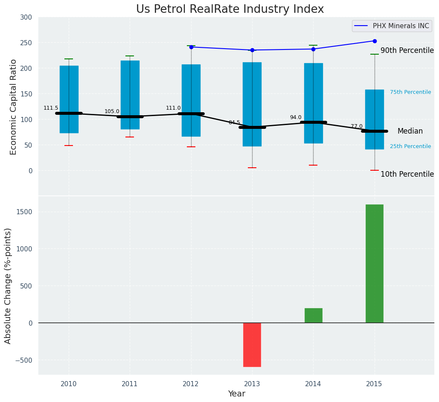Click the red 2013 absolute change bar
Image resolution: width=439 pixels, height=402 pixels.
(252, 344)
